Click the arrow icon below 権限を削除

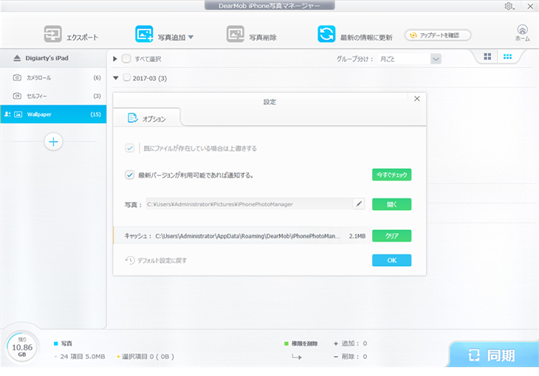[x=296, y=357]
